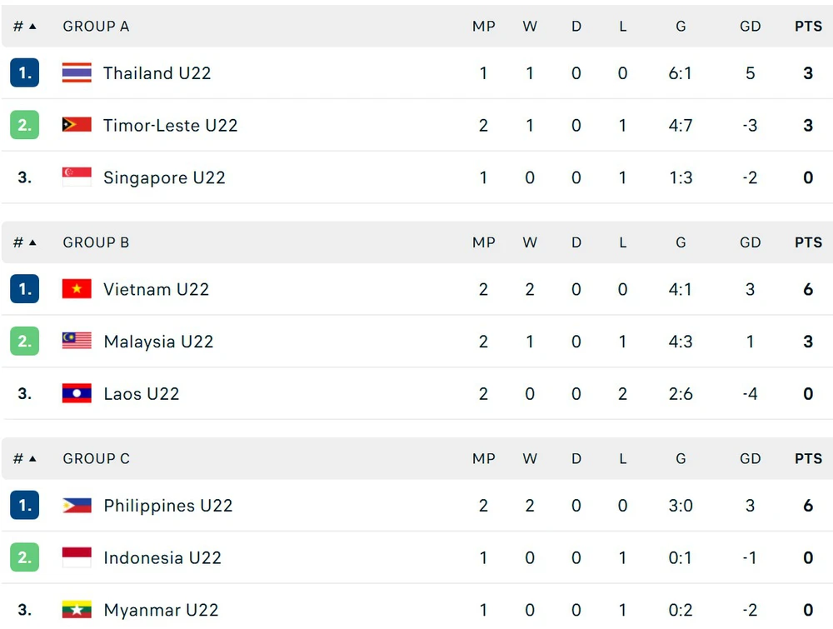Open Thailand U22 team page
The width and height of the screenshot is (833, 629).
coord(157,73)
